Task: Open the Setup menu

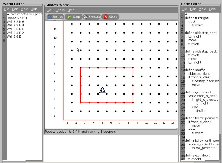Action: tap(60, 10)
